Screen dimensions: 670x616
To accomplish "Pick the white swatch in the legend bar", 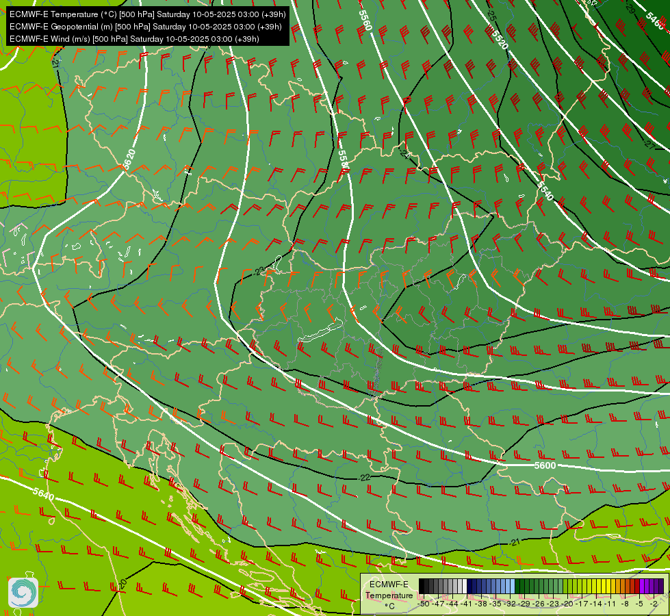I will click(x=465, y=586).
